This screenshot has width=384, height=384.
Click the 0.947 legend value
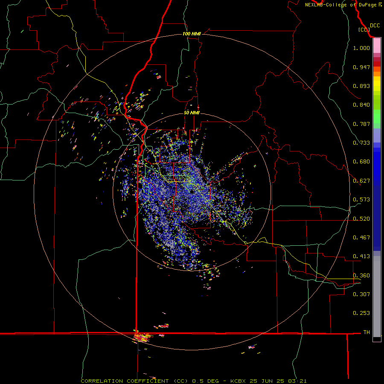click(x=361, y=67)
